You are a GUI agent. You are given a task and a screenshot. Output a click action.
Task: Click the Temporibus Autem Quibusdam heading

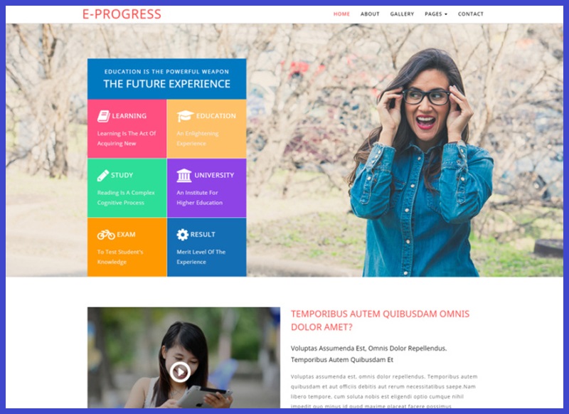[380, 320]
